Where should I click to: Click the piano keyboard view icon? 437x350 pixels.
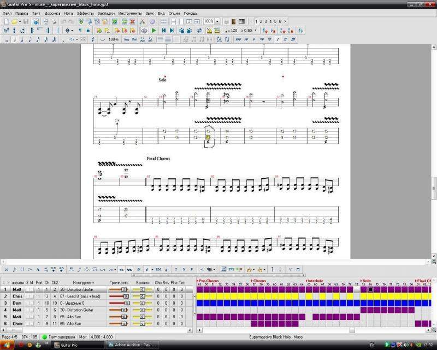click(x=242, y=21)
